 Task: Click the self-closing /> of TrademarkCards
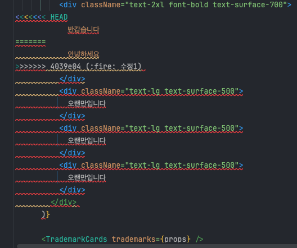tap(200, 239)
